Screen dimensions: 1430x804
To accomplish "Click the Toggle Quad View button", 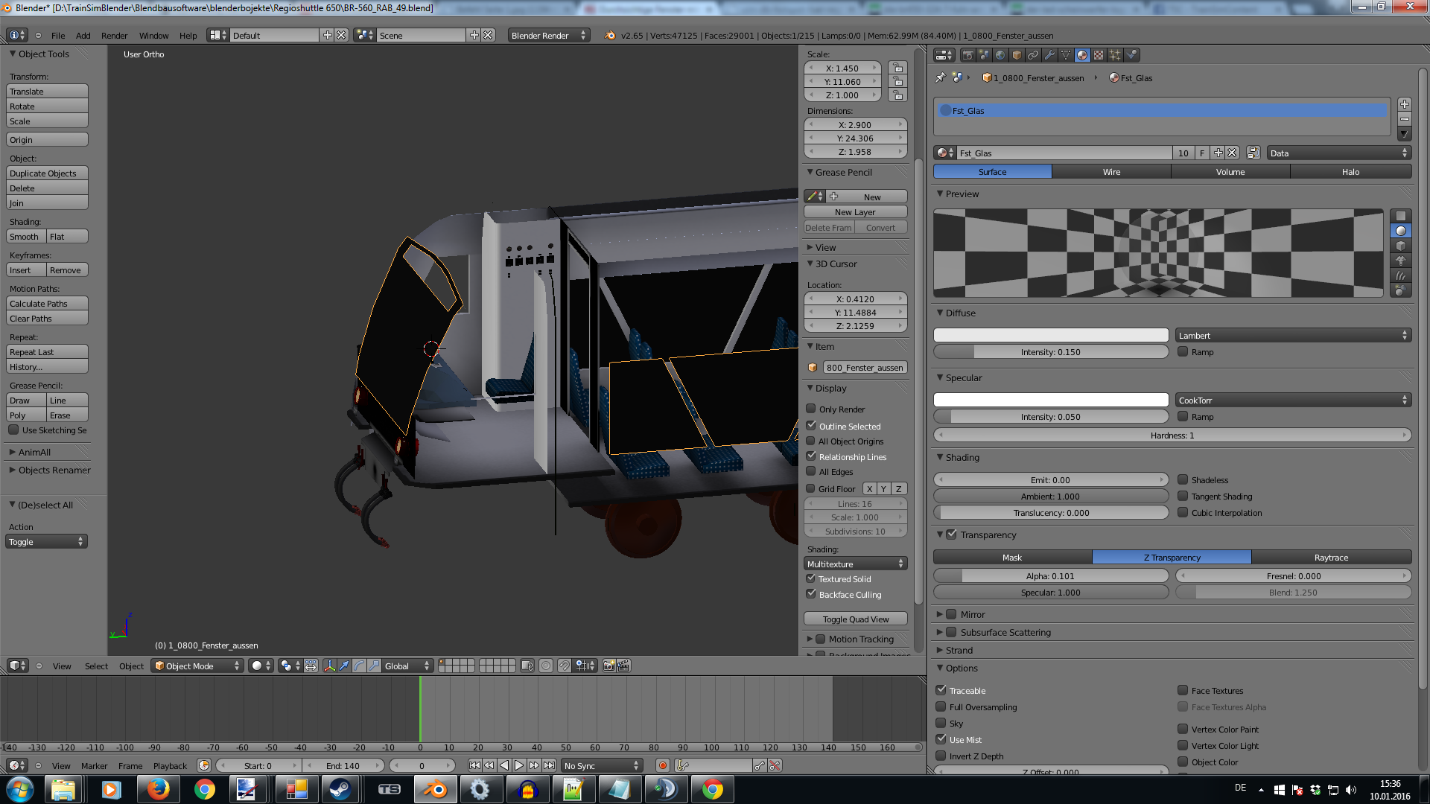I will pos(855,619).
